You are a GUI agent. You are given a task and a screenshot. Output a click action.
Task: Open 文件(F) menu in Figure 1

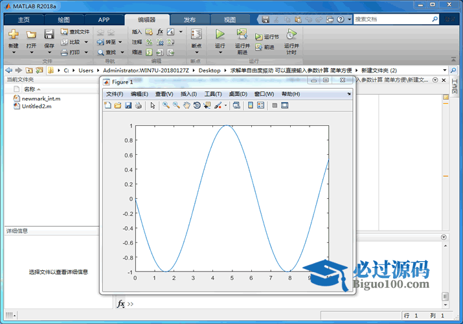(115, 94)
